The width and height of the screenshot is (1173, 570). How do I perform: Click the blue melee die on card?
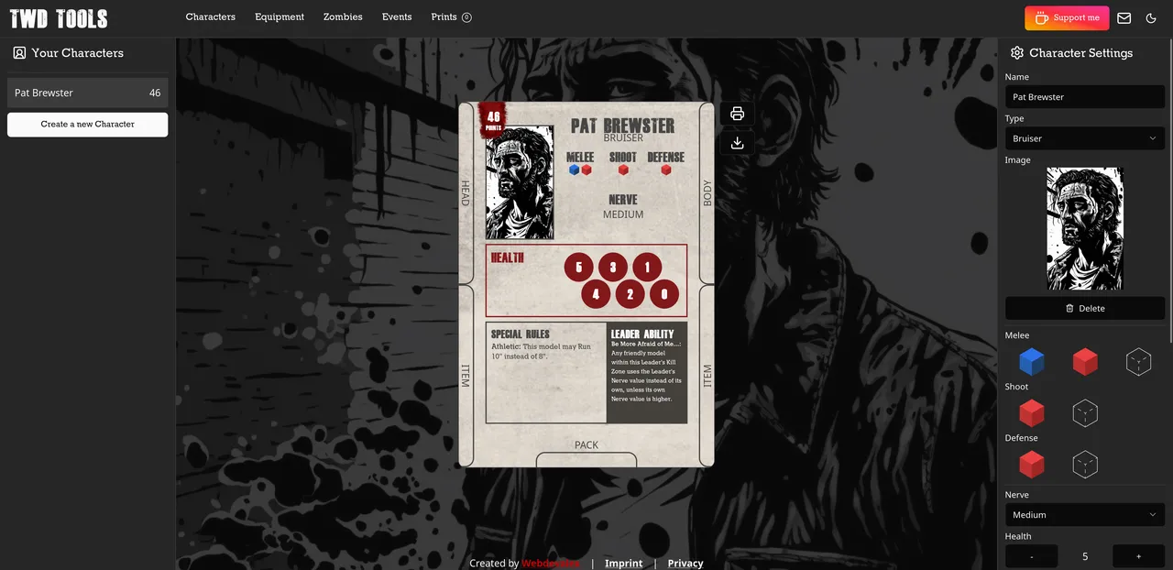[575, 170]
